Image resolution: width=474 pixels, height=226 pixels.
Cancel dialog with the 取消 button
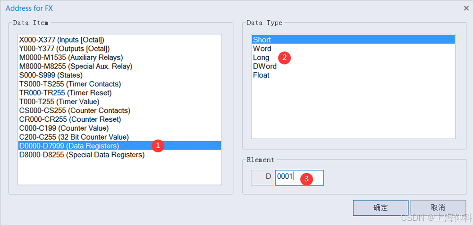[x=438, y=208]
